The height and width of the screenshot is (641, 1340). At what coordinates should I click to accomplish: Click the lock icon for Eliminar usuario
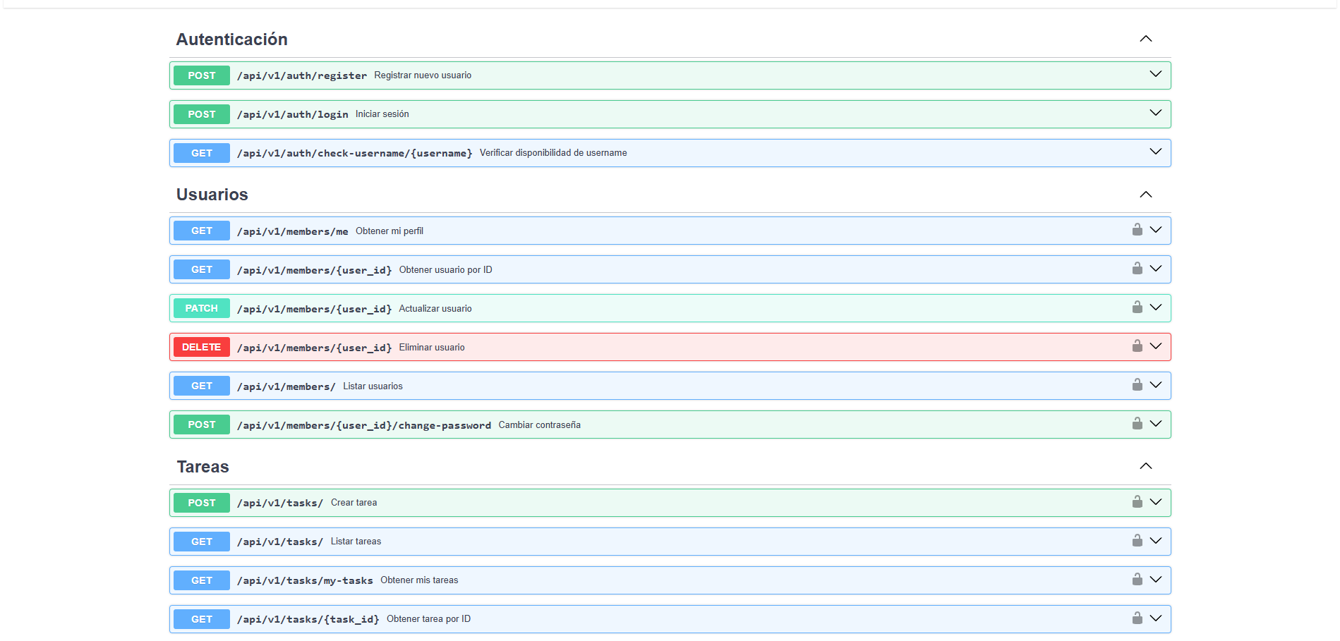[1137, 346]
